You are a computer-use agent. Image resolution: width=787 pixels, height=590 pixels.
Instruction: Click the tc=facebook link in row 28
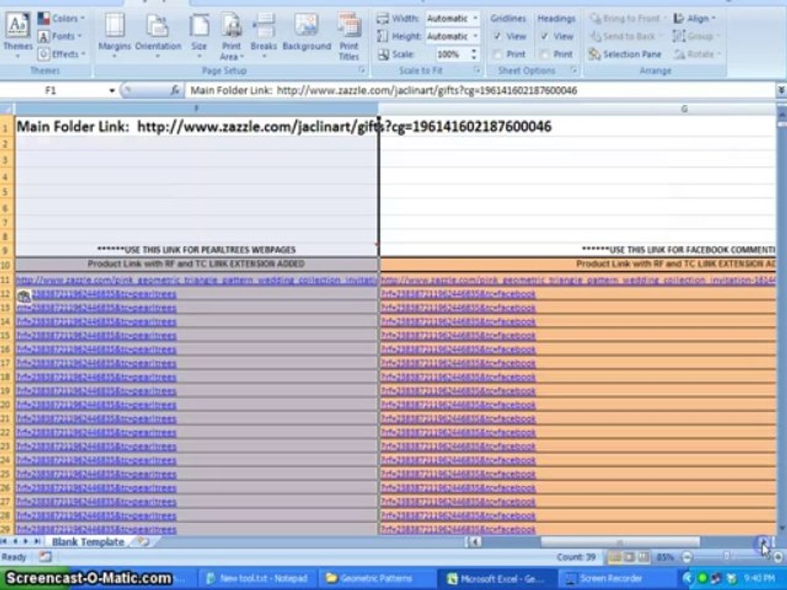click(458, 515)
